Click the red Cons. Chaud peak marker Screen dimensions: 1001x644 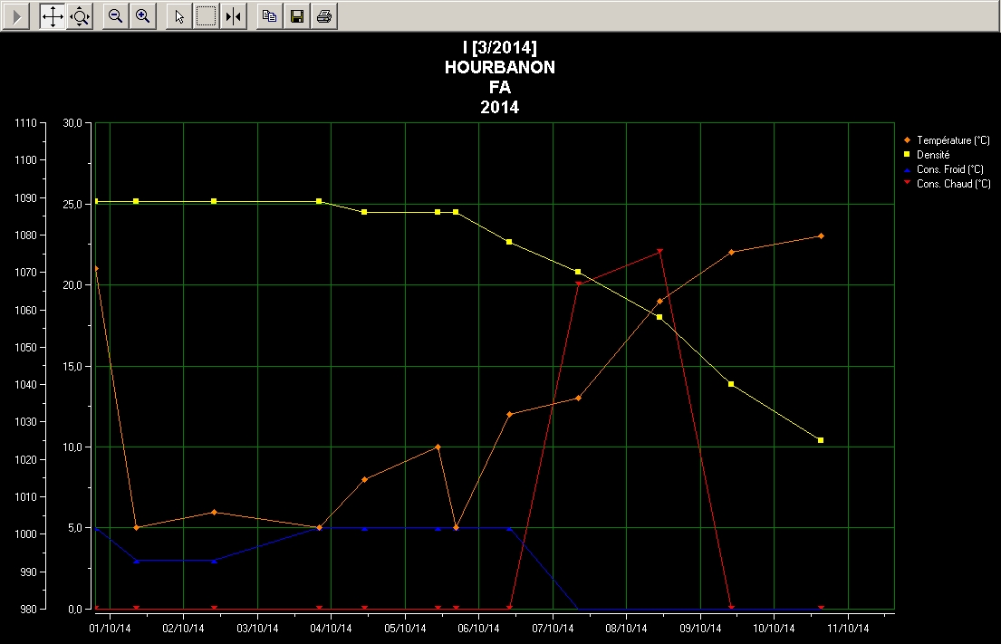coord(659,252)
